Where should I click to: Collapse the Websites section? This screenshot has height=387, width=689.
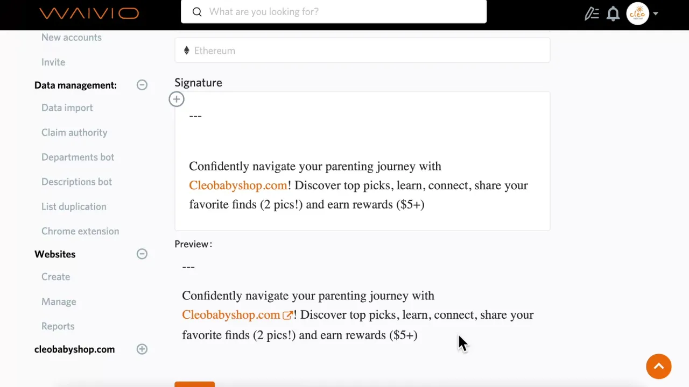(142, 254)
